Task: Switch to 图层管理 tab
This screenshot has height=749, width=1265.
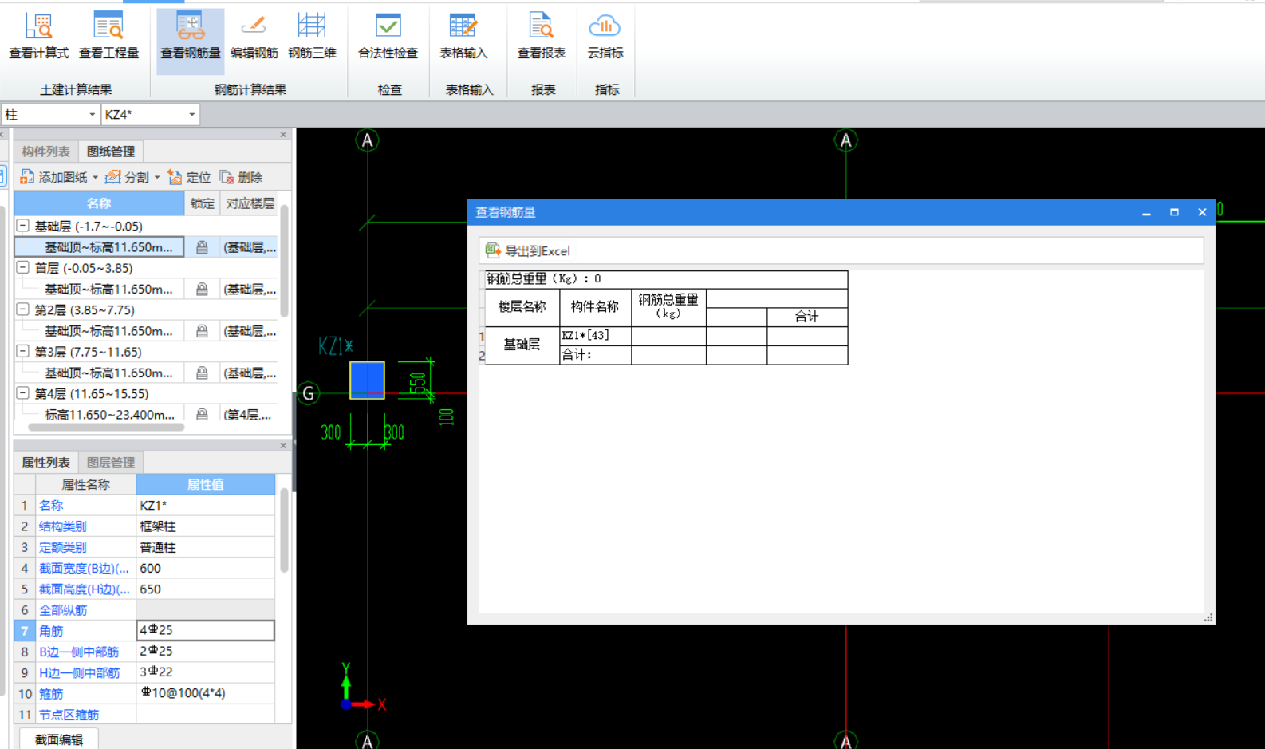Action: [x=111, y=463]
